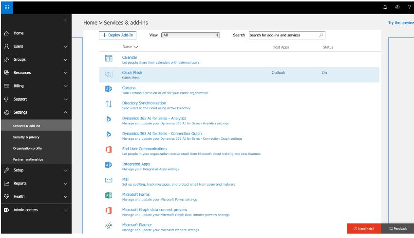Expand the Health menu chevron

(x=65, y=197)
